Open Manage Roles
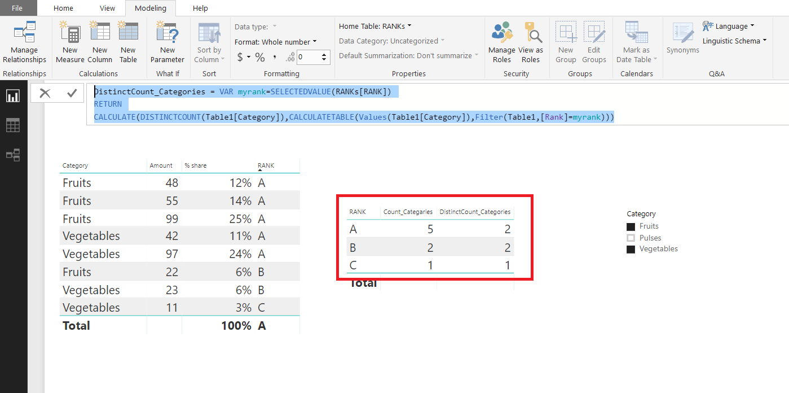Screen dimensions: 789x393 pos(502,42)
